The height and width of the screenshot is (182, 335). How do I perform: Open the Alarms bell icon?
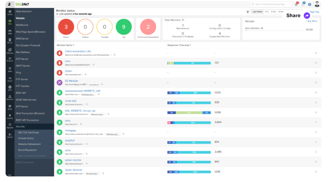coord(10,116)
